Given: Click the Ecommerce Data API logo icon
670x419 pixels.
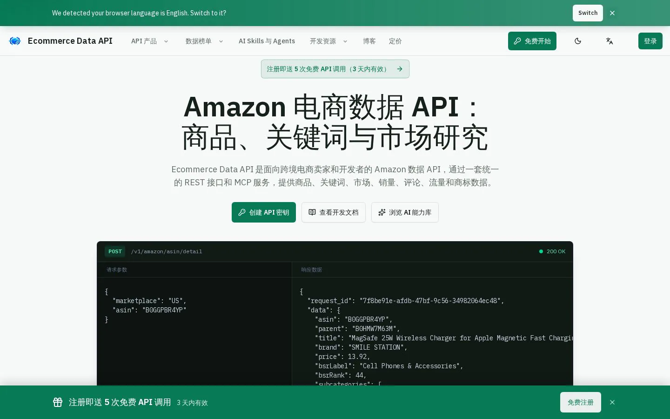Looking at the screenshot, I should pos(15,41).
